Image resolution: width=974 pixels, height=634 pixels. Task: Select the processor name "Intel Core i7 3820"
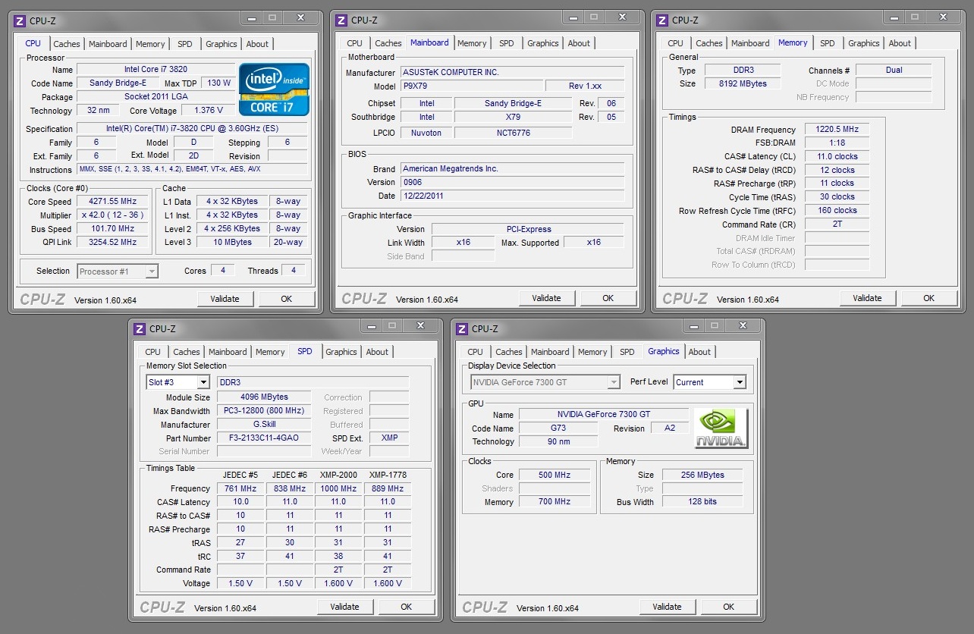pos(156,70)
